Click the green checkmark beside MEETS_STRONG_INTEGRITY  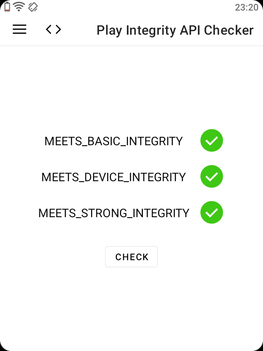pyautogui.click(x=212, y=212)
